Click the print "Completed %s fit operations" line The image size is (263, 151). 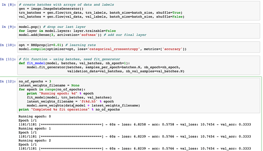tap(69, 109)
